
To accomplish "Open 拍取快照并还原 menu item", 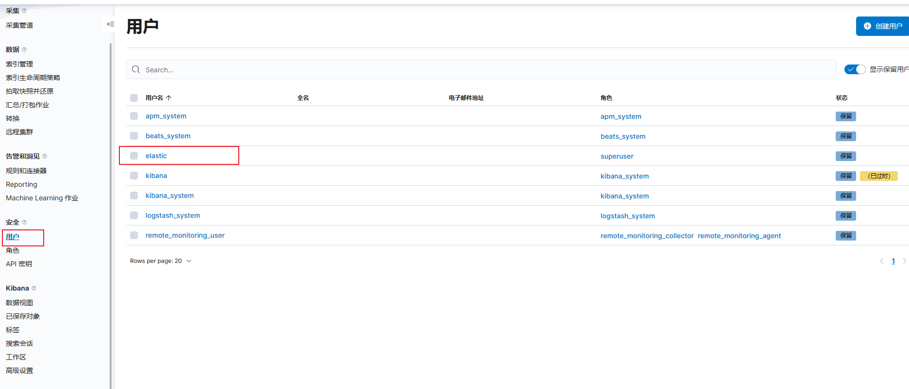I will click(x=30, y=91).
